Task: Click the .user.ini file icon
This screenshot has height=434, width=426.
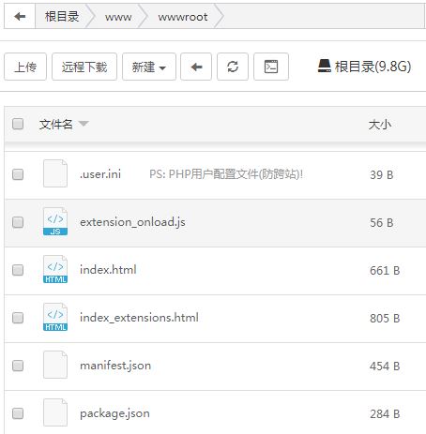Action: [55, 173]
